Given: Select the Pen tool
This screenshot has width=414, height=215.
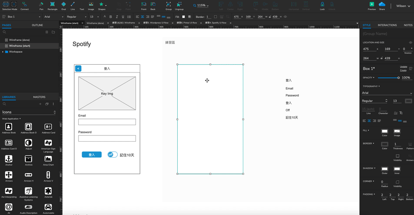Looking at the screenshot, I should [x=41, y=6].
